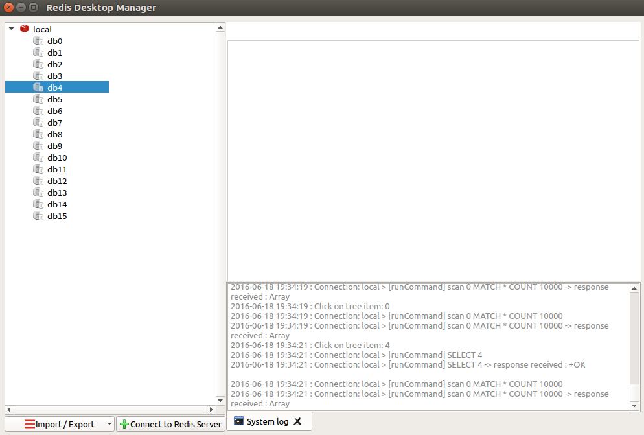
Task: Select the db3 tree item text
Action: (x=54, y=76)
